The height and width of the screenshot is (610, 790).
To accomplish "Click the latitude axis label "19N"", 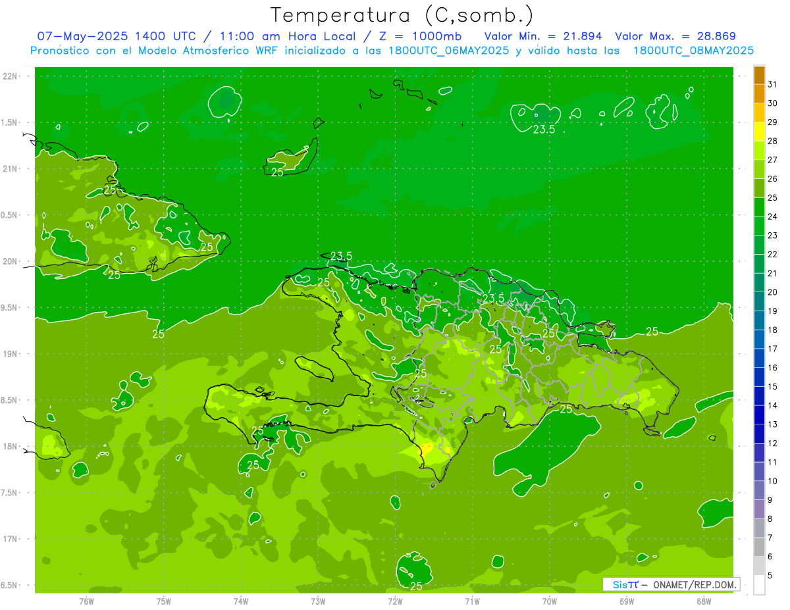I will tap(10, 354).
